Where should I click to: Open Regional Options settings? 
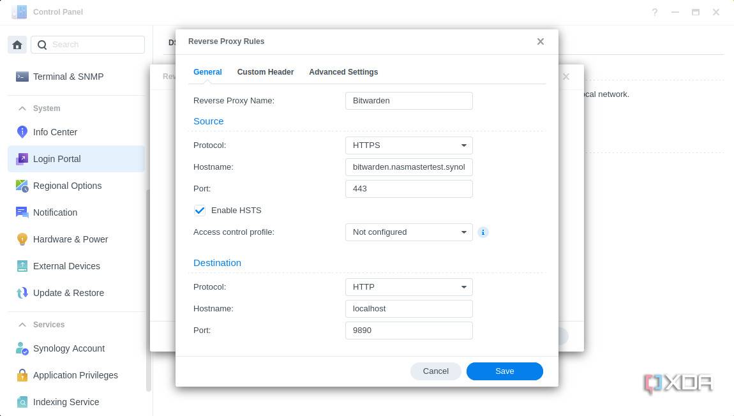point(67,186)
